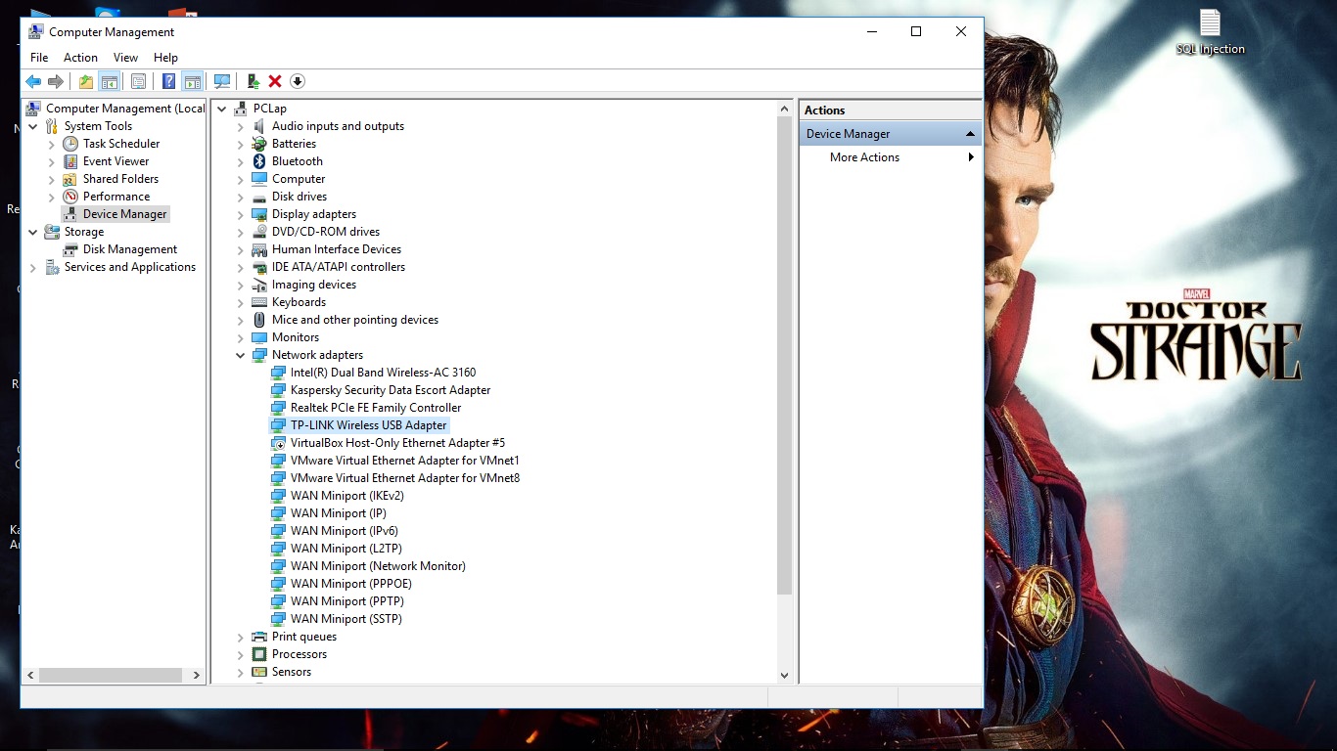The width and height of the screenshot is (1337, 751).
Task: Expand the Display adapters category
Action: click(x=241, y=215)
